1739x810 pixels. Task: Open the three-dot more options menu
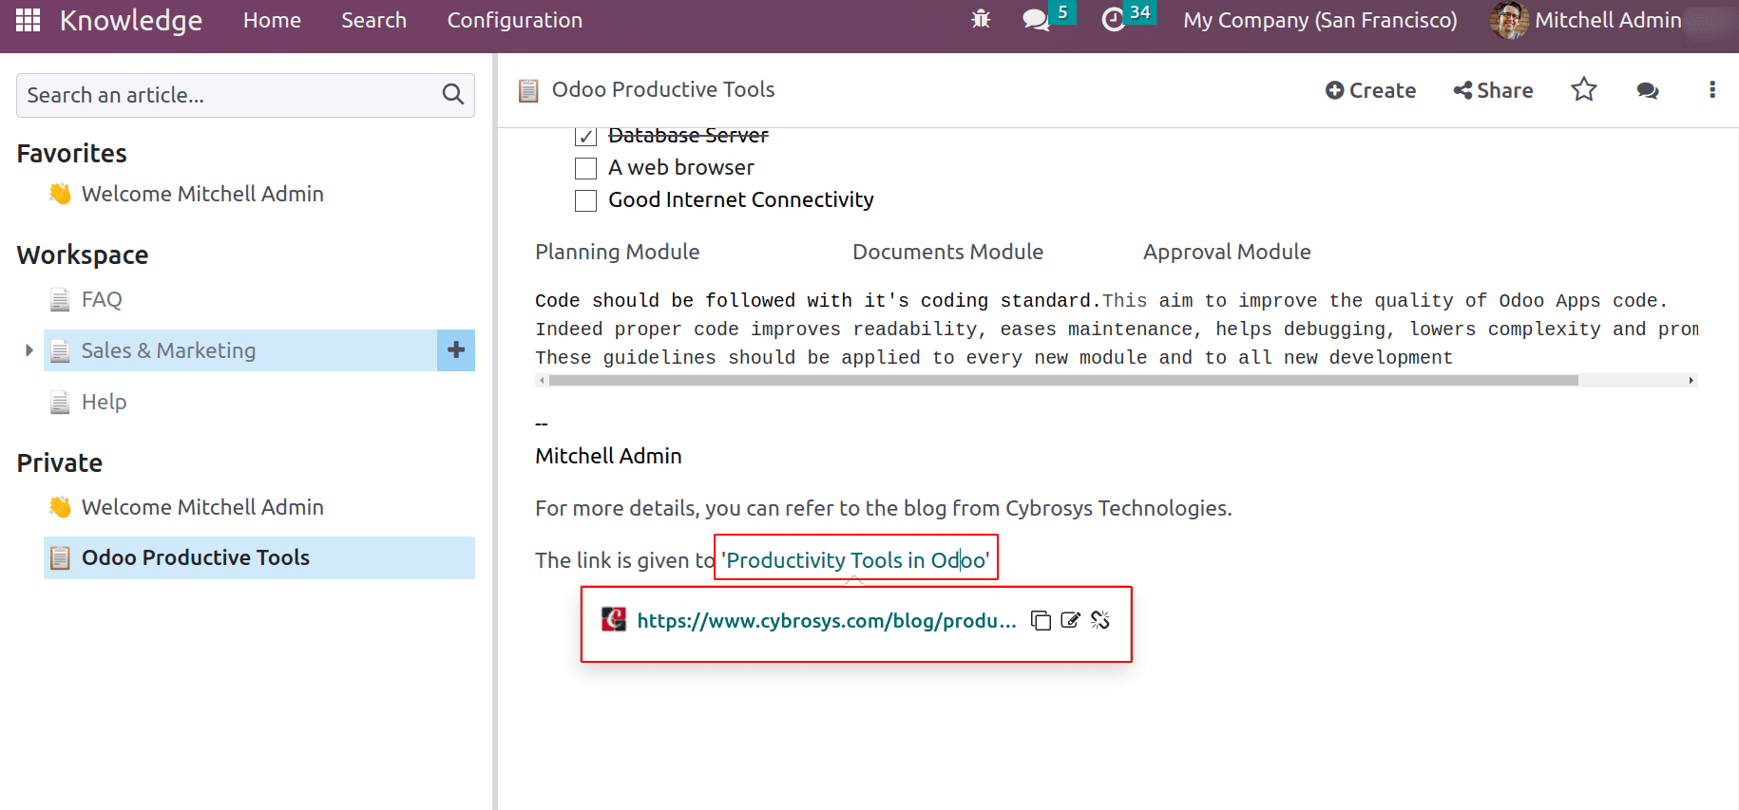coord(1712,89)
